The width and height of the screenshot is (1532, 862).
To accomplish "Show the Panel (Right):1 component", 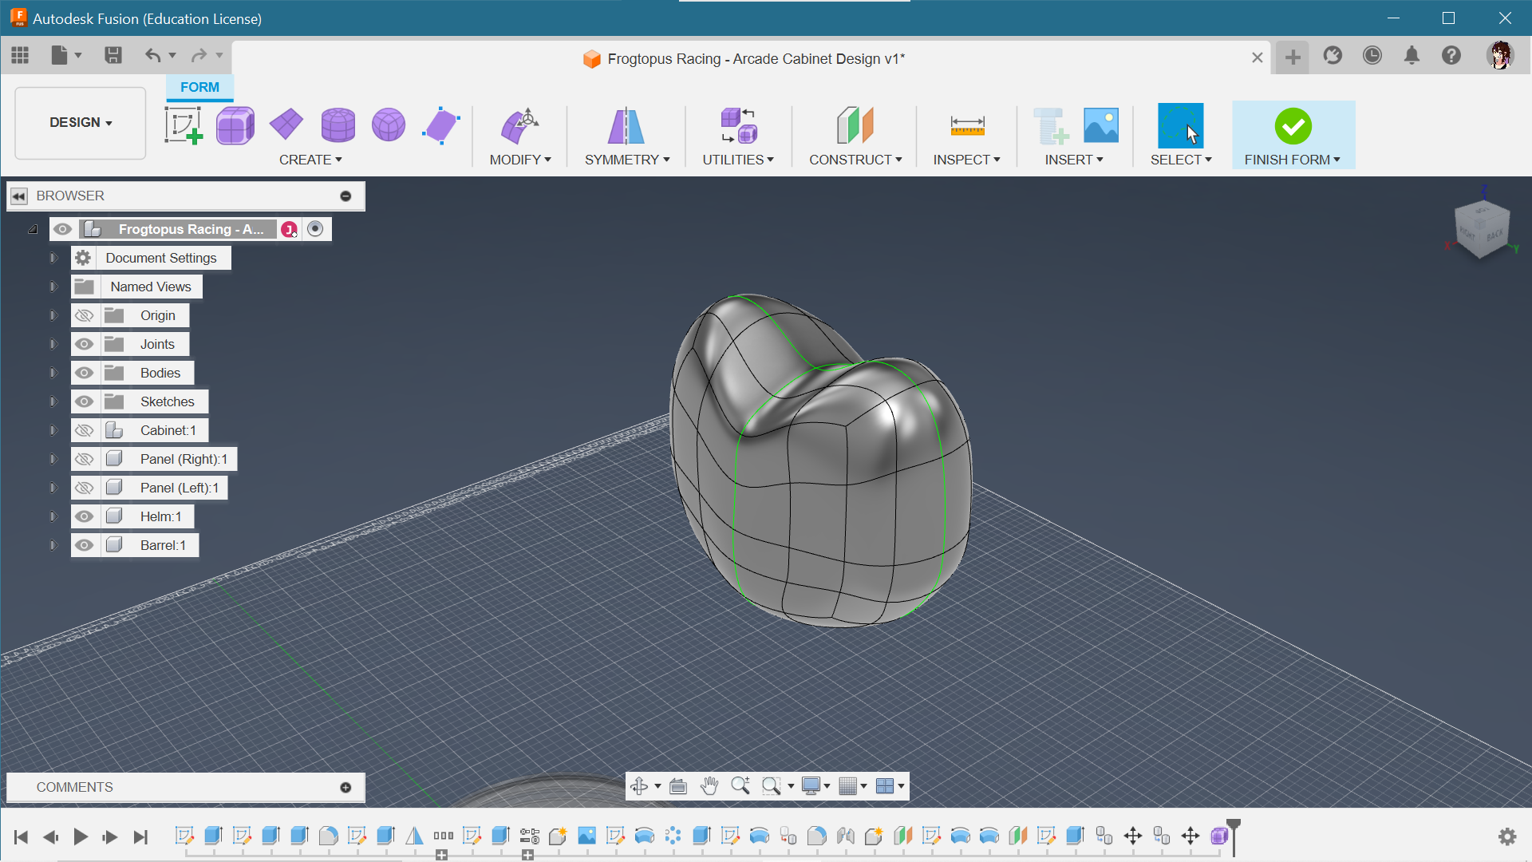I will pyautogui.click(x=84, y=459).
